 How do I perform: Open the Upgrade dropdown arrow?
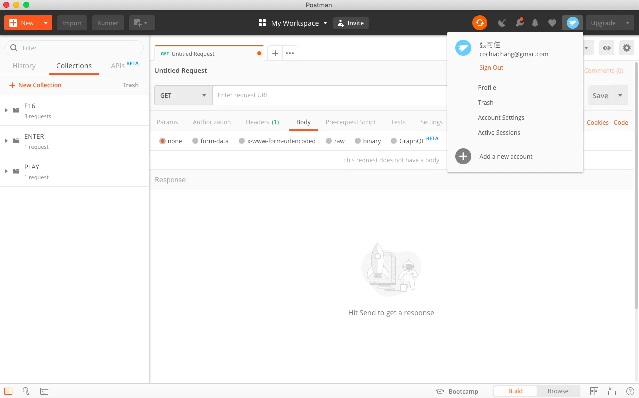627,23
